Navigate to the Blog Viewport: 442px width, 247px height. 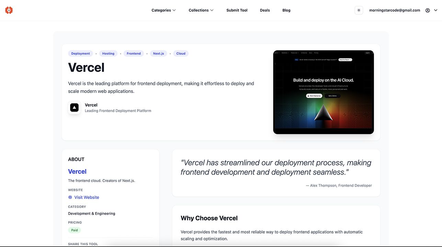point(286,10)
